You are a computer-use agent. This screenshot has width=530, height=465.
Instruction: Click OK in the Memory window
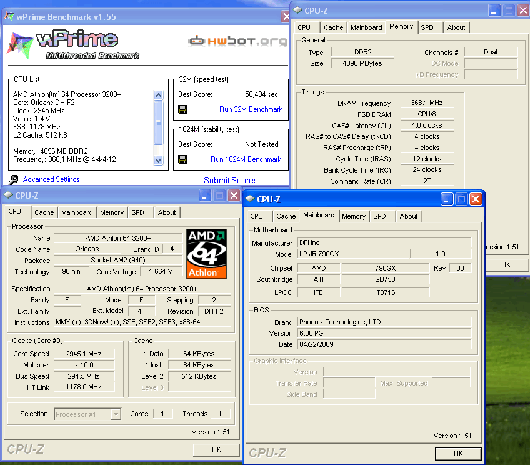pyautogui.click(x=506, y=265)
